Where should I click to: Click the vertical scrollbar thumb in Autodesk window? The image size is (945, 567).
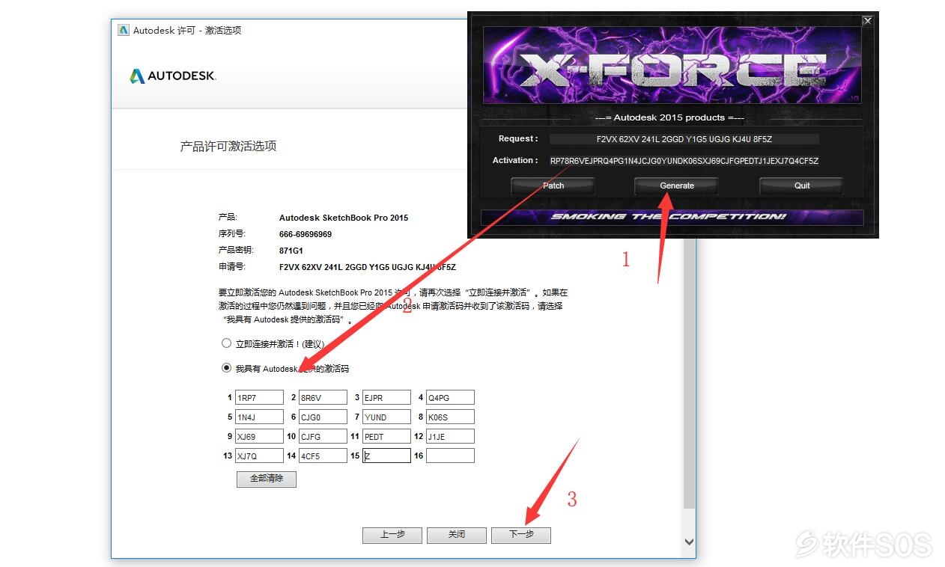[690, 374]
